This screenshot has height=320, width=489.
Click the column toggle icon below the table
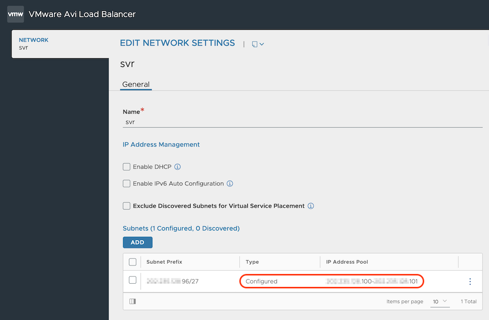tap(132, 301)
